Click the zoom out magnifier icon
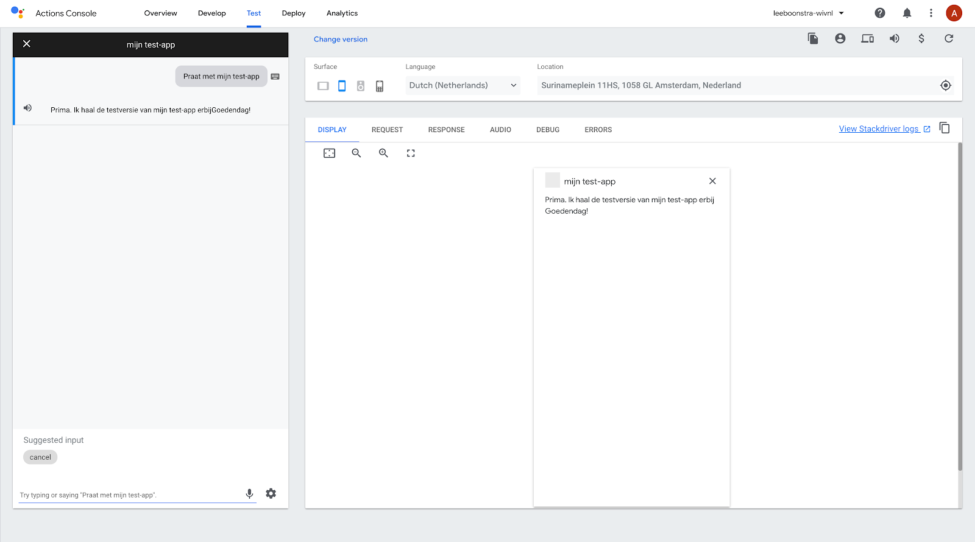This screenshot has width=975, height=542. click(356, 153)
